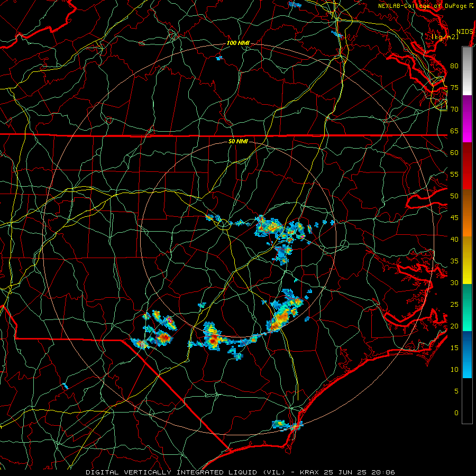Select the 100 NMI range ring label
Viewport: 476px width, 476px height.
(238, 43)
